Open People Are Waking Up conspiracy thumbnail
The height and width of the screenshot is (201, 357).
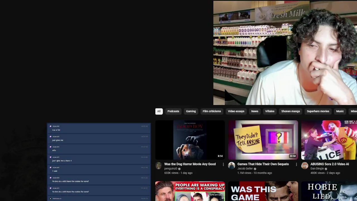click(x=190, y=191)
